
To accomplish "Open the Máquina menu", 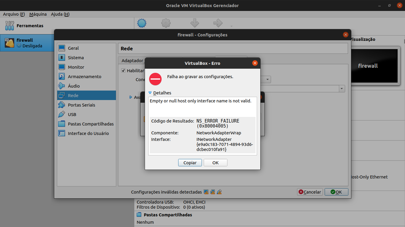I will tap(38, 14).
